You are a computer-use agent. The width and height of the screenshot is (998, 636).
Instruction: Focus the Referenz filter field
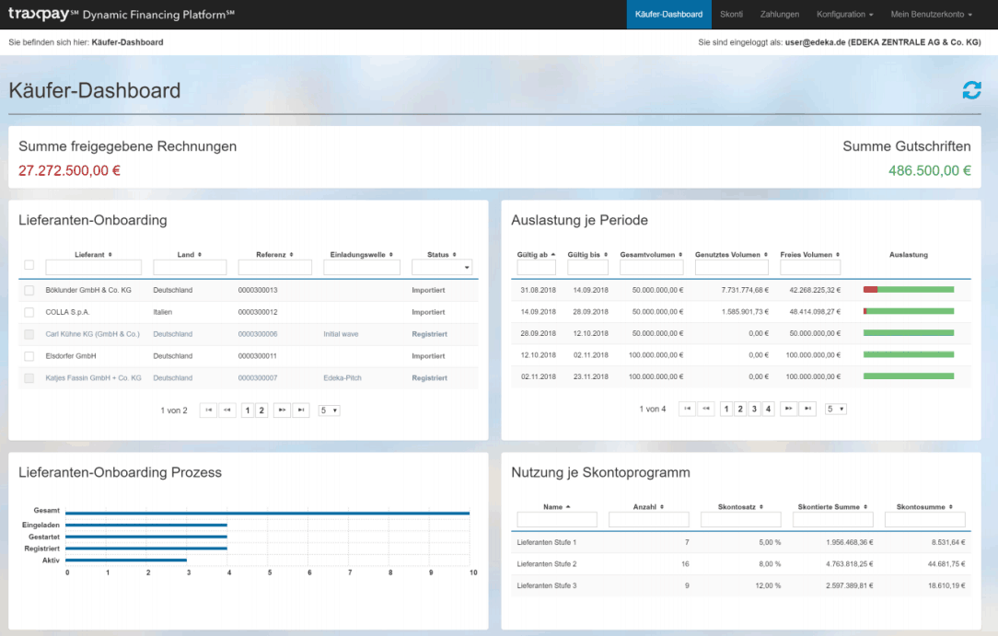click(x=275, y=267)
